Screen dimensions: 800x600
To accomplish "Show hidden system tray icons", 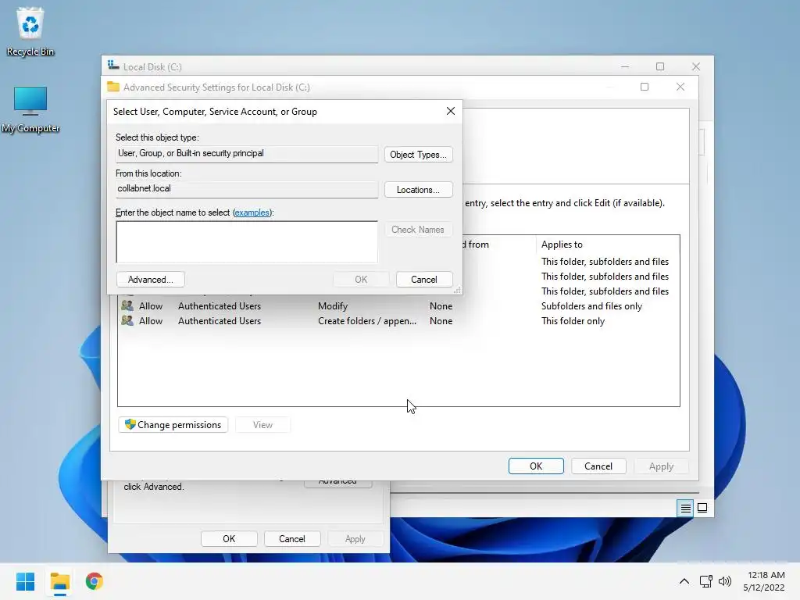I will click(x=684, y=581).
